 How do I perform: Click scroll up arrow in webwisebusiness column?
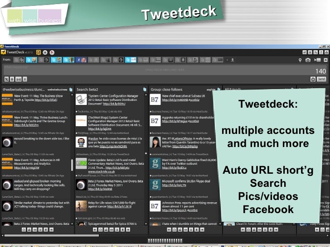[72, 95]
